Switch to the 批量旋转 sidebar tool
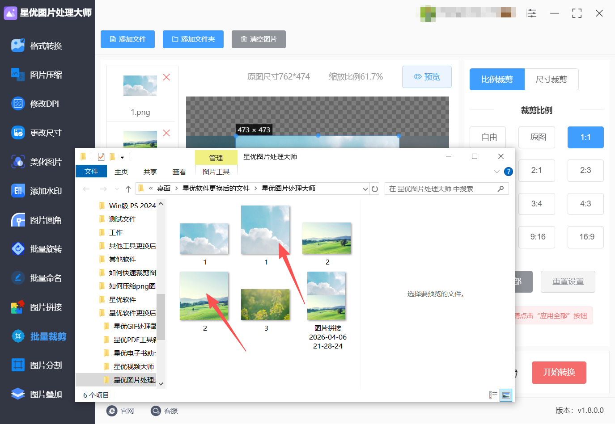 point(37,249)
